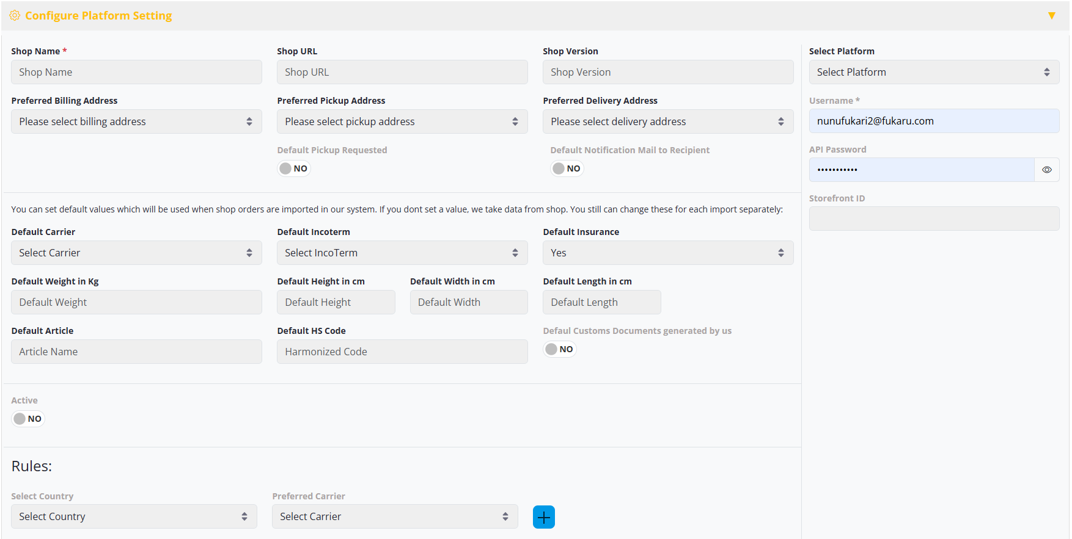Open the Default Insurance dropdown
The image size is (1072, 539).
click(668, 253)
